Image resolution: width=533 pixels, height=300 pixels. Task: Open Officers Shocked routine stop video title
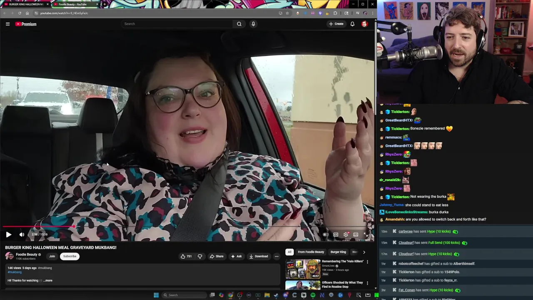point(342,285)
